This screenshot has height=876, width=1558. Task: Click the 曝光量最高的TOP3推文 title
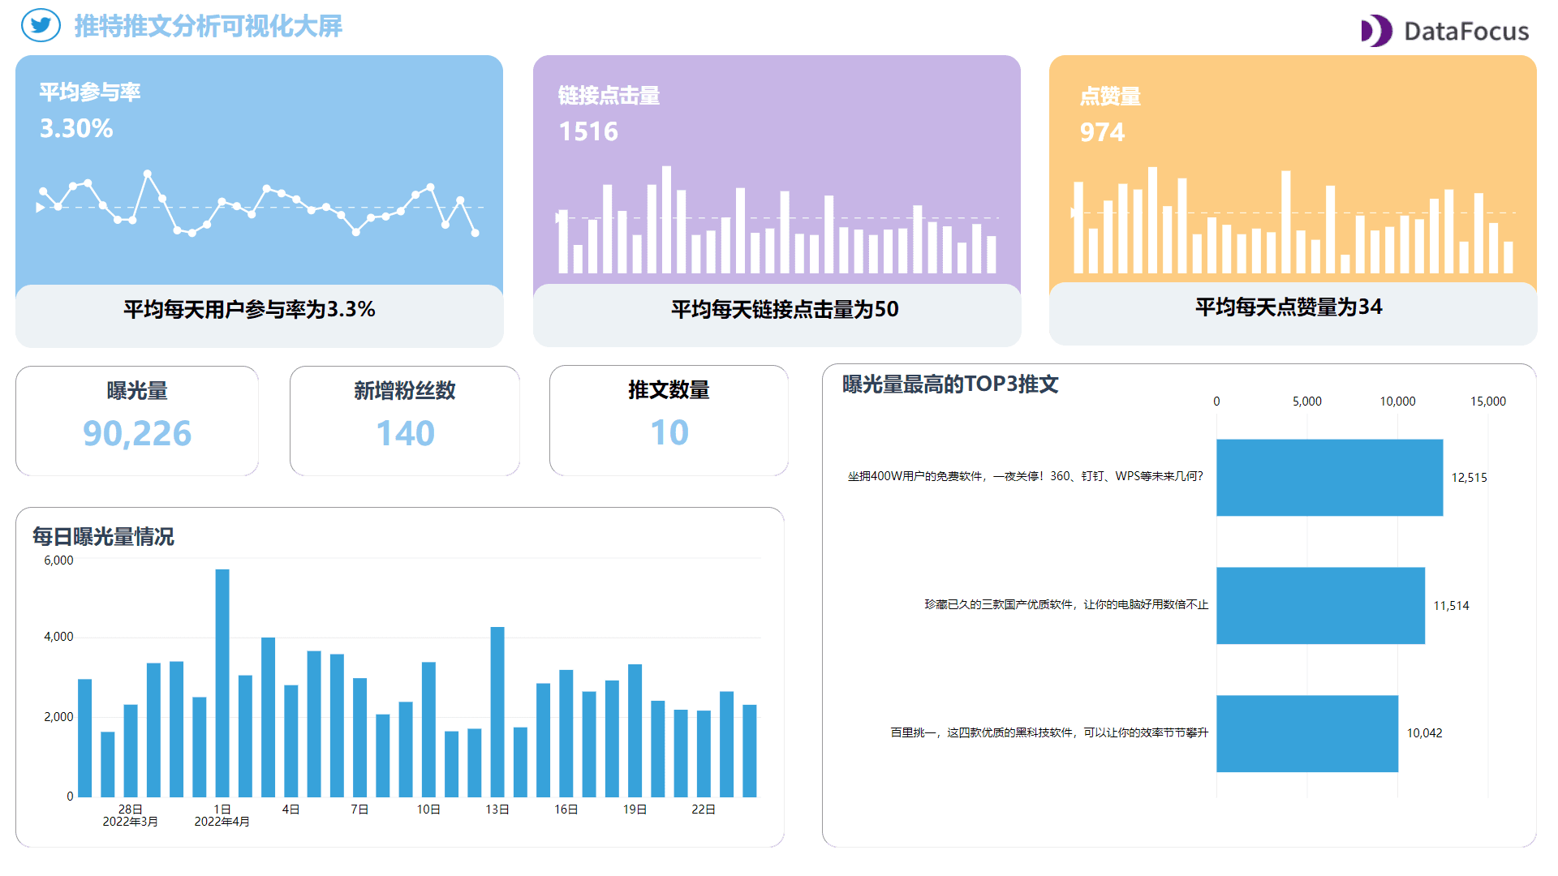(950, 384)
